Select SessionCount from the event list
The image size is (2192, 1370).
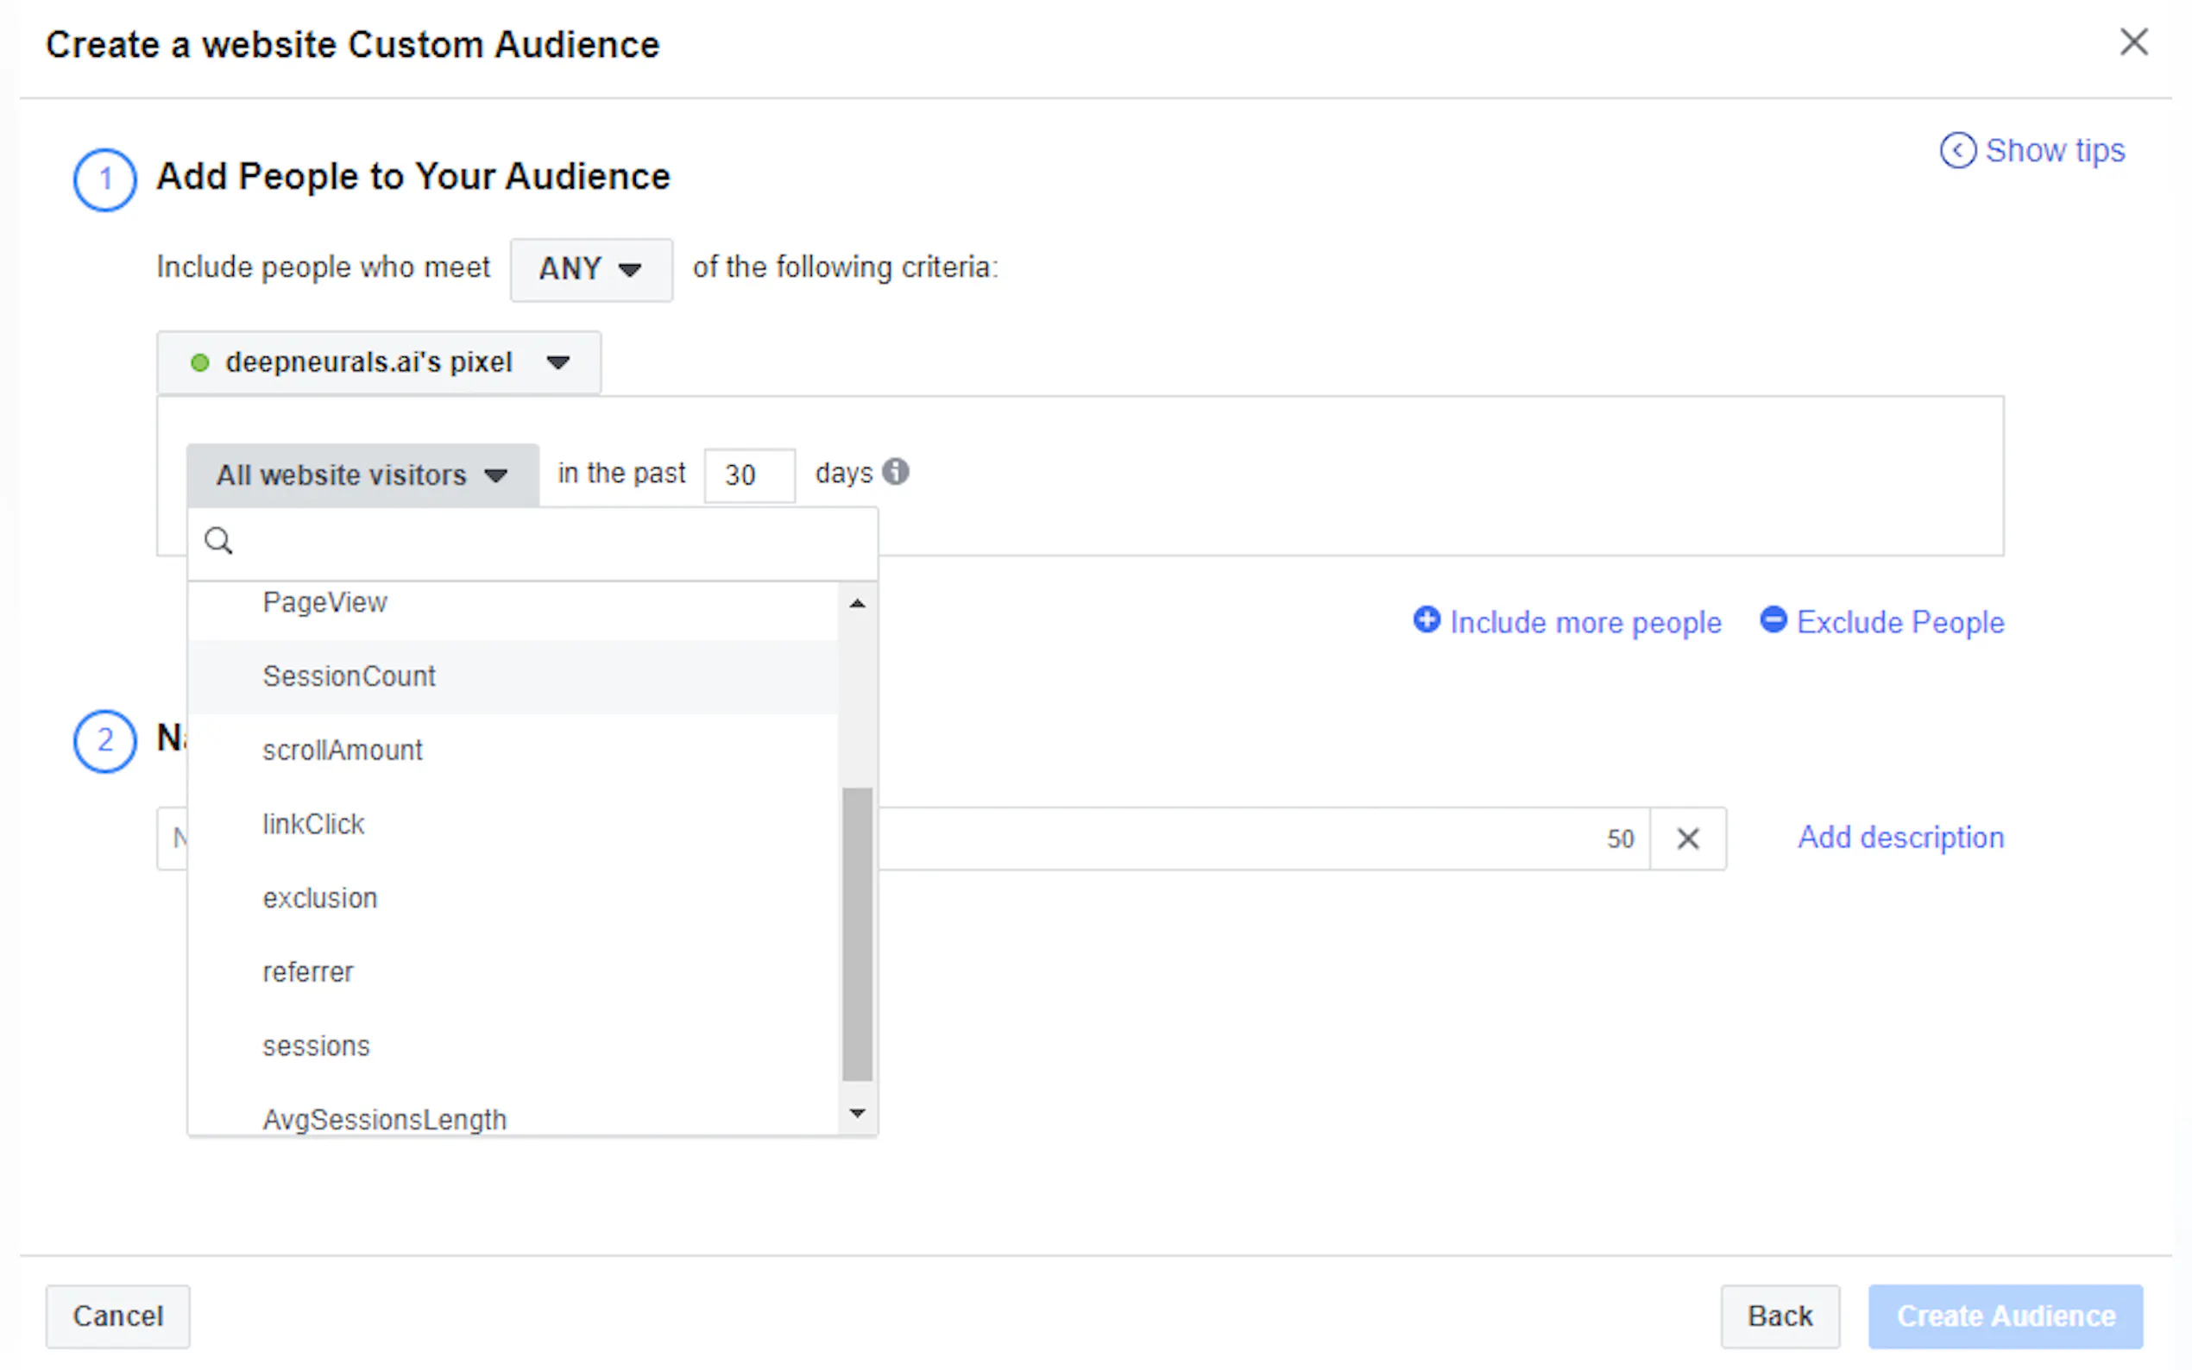point(349,676)
